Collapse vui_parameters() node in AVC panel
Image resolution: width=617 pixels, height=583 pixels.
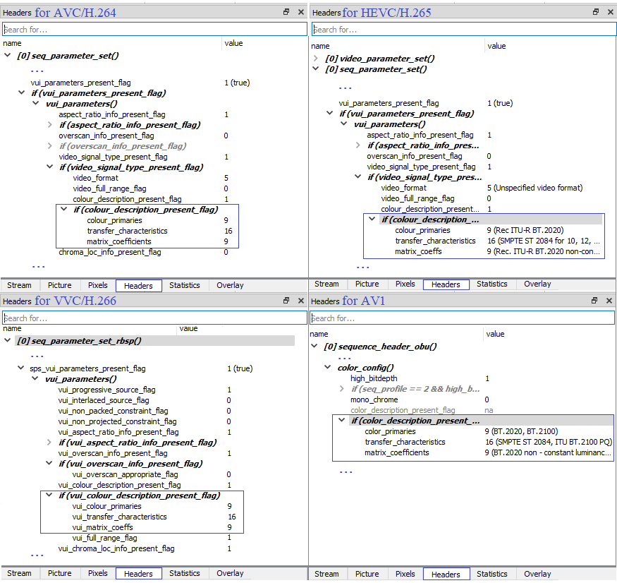pyautogui.click(x=36, y=103)
